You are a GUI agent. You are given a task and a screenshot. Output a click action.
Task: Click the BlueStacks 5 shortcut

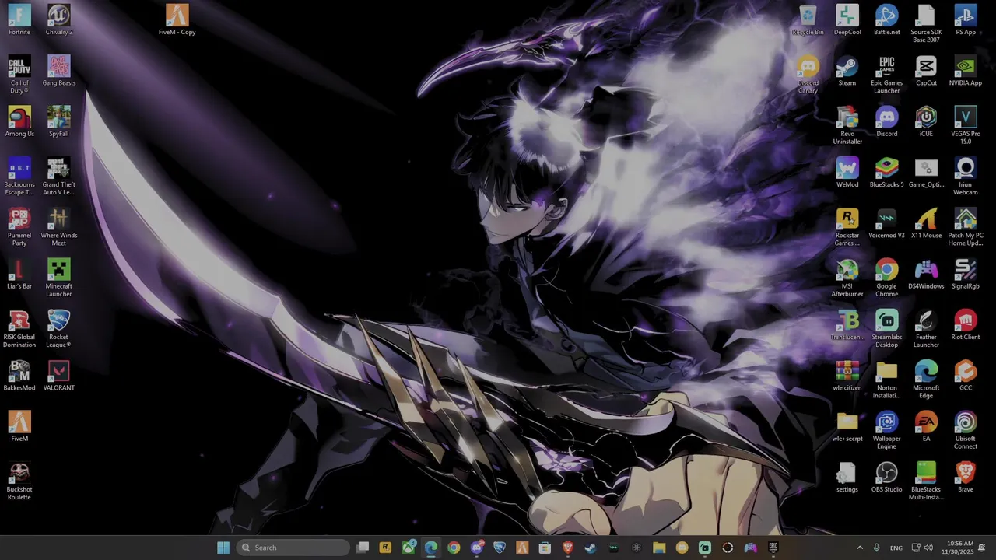coord(887,173)
